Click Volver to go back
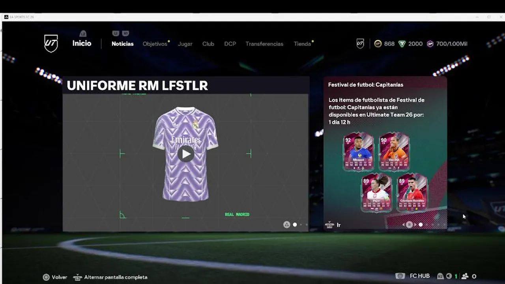 click(x=60, y=277)
